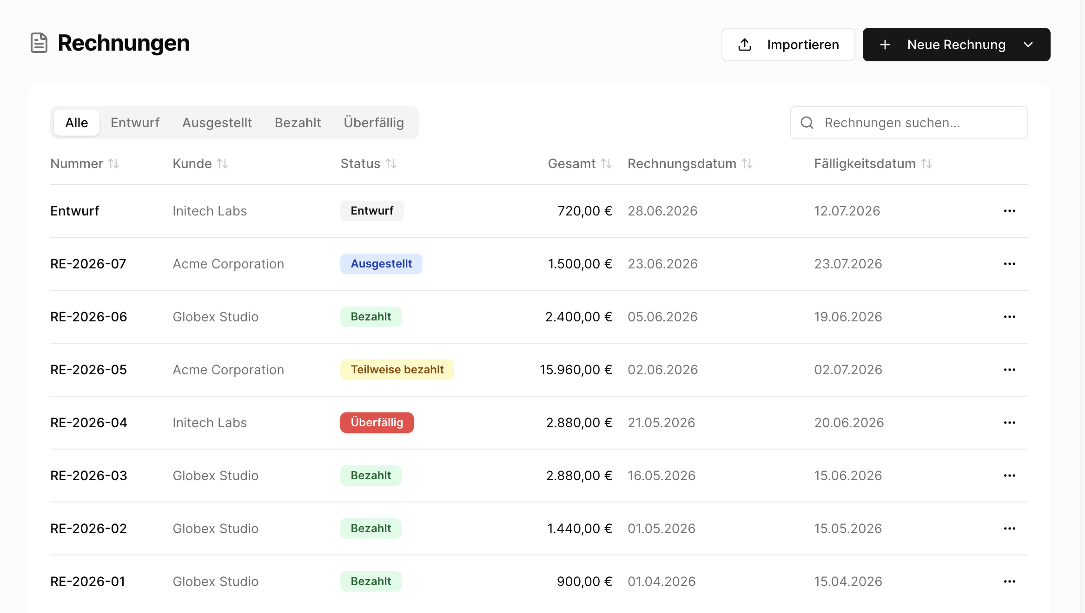Sort by the Kunde column
This screenshot has height=613, width=1085.
[x=200, y=163]
